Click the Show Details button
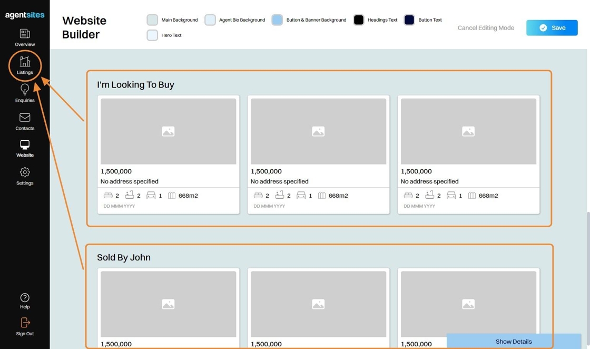The height and width of the screenshot is (349, 590). click(514, 342)
